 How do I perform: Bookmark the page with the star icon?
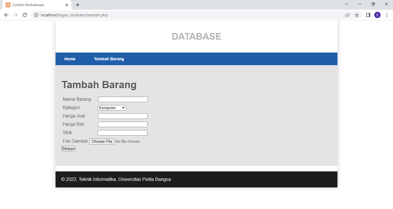click(x=357, y=15)
